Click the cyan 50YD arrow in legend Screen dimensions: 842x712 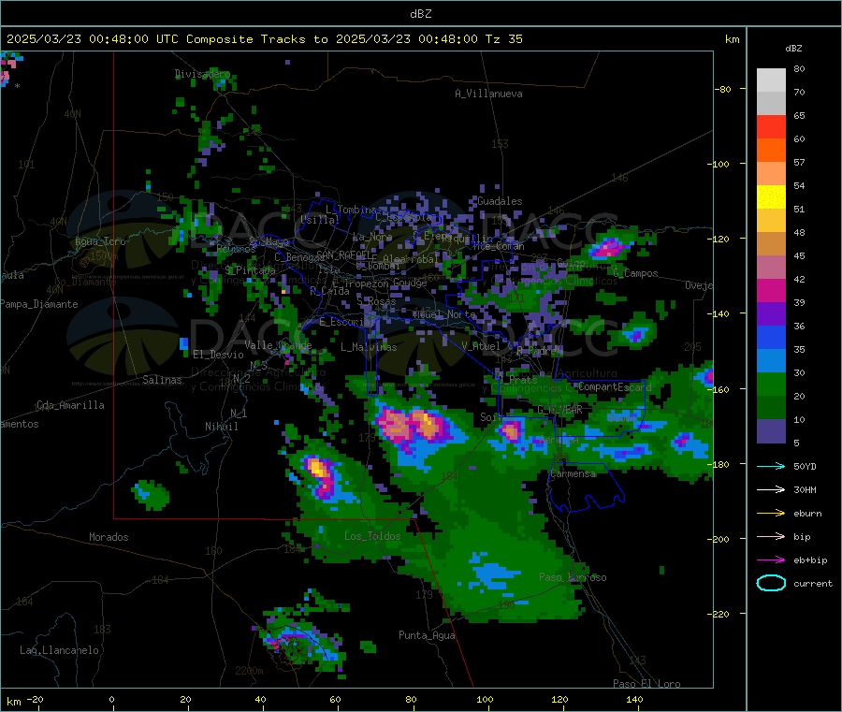771,466
